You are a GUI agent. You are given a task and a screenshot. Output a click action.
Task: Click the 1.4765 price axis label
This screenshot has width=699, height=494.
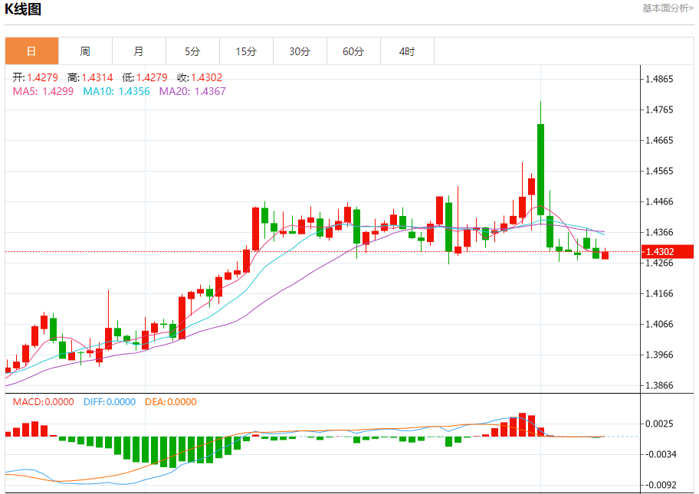pyautogui.click(x=659, y=110)
